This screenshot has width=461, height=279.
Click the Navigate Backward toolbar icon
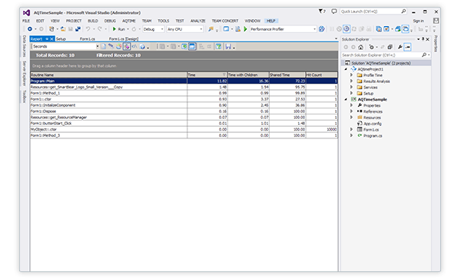(x=30, y=29)
